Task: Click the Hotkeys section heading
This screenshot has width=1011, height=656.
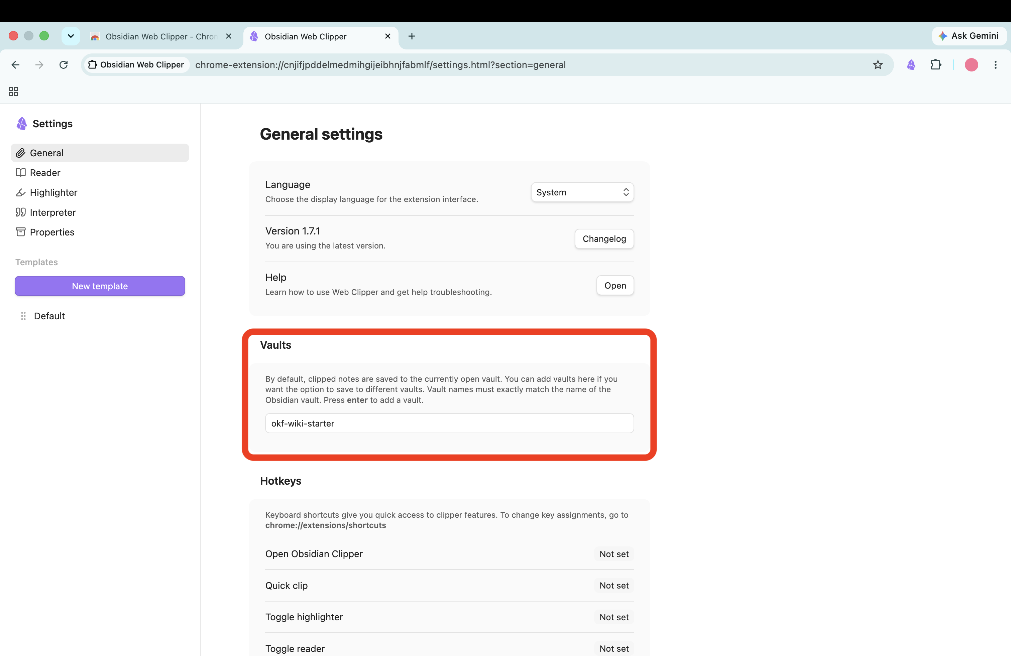Action: (281, 481)
